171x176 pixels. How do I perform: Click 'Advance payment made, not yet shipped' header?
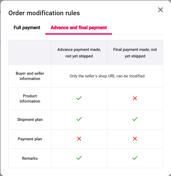click(x=79, y=53)
